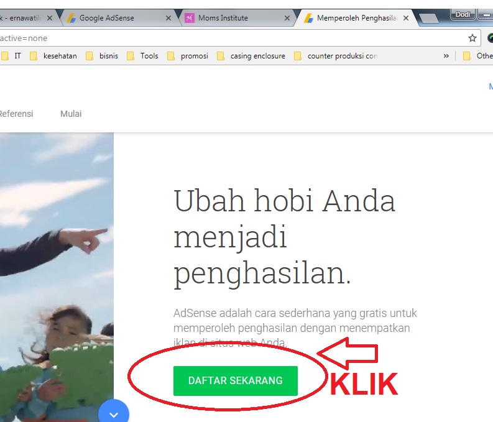Screen dimensions: 493x422
Task: Open the kesehatan bookmarks folder
Action: (x=53, y=56)
